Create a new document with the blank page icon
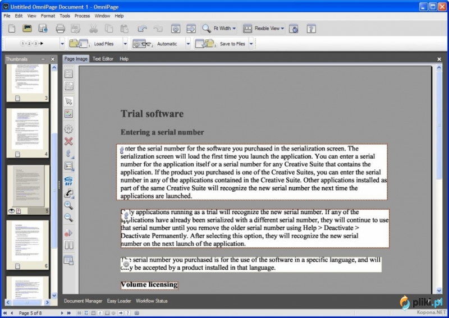This screenshot has width=449, height=318. (x=12, y=29)
